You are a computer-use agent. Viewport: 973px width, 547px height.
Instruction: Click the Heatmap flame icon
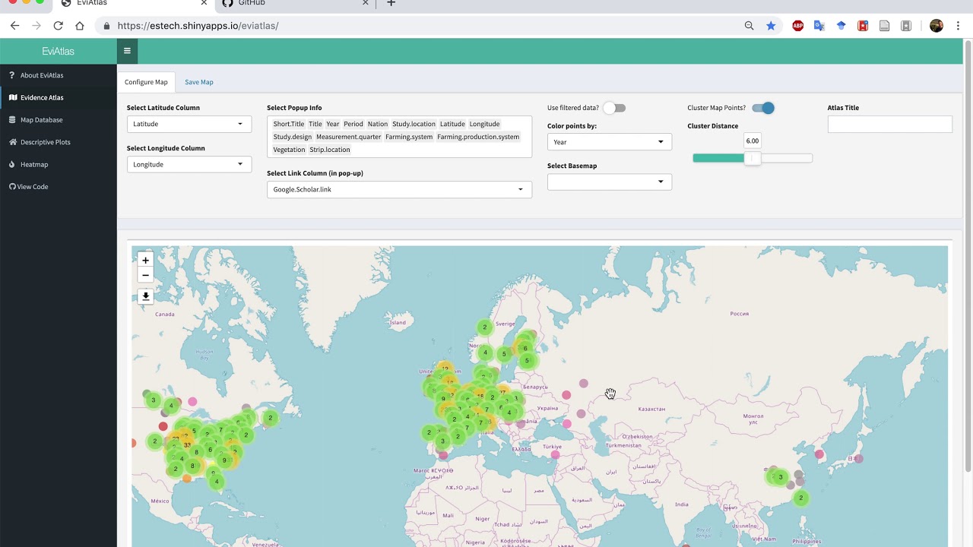(11, 164)
